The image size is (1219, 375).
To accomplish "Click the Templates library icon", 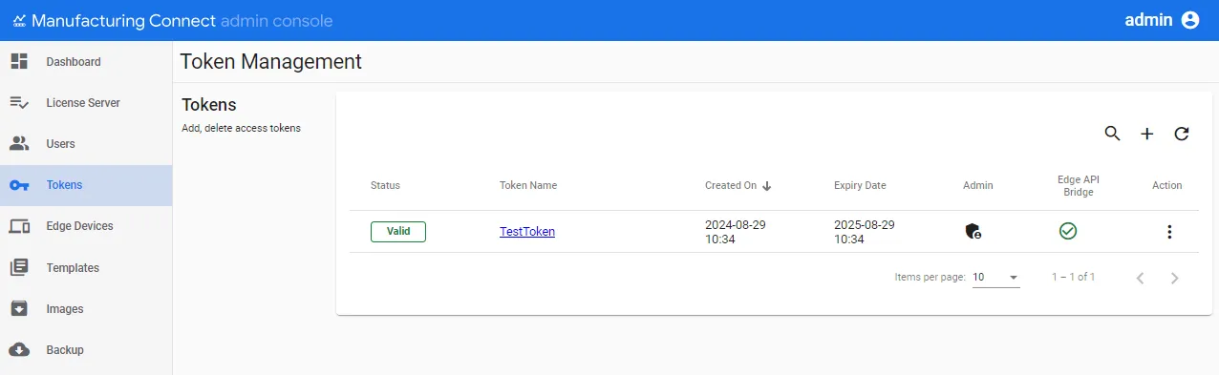I will (x=19, y=268).
